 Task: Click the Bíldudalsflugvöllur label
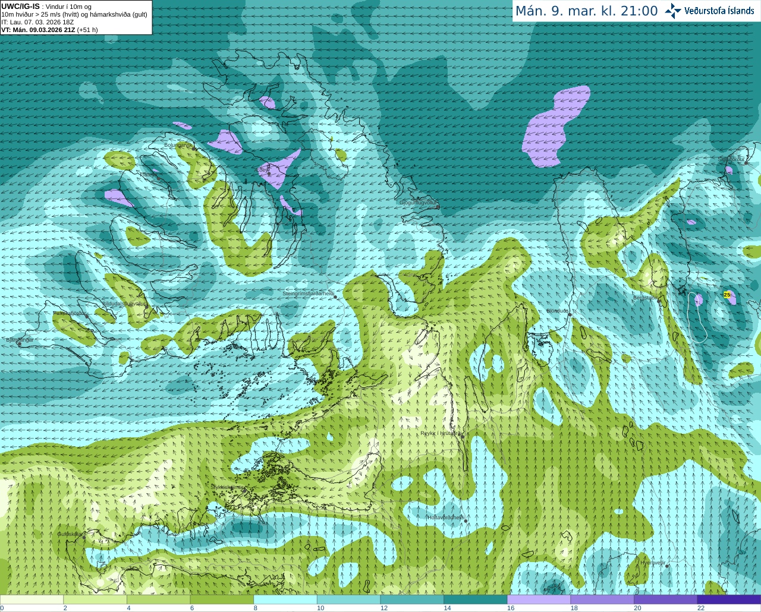pos(124,303)
